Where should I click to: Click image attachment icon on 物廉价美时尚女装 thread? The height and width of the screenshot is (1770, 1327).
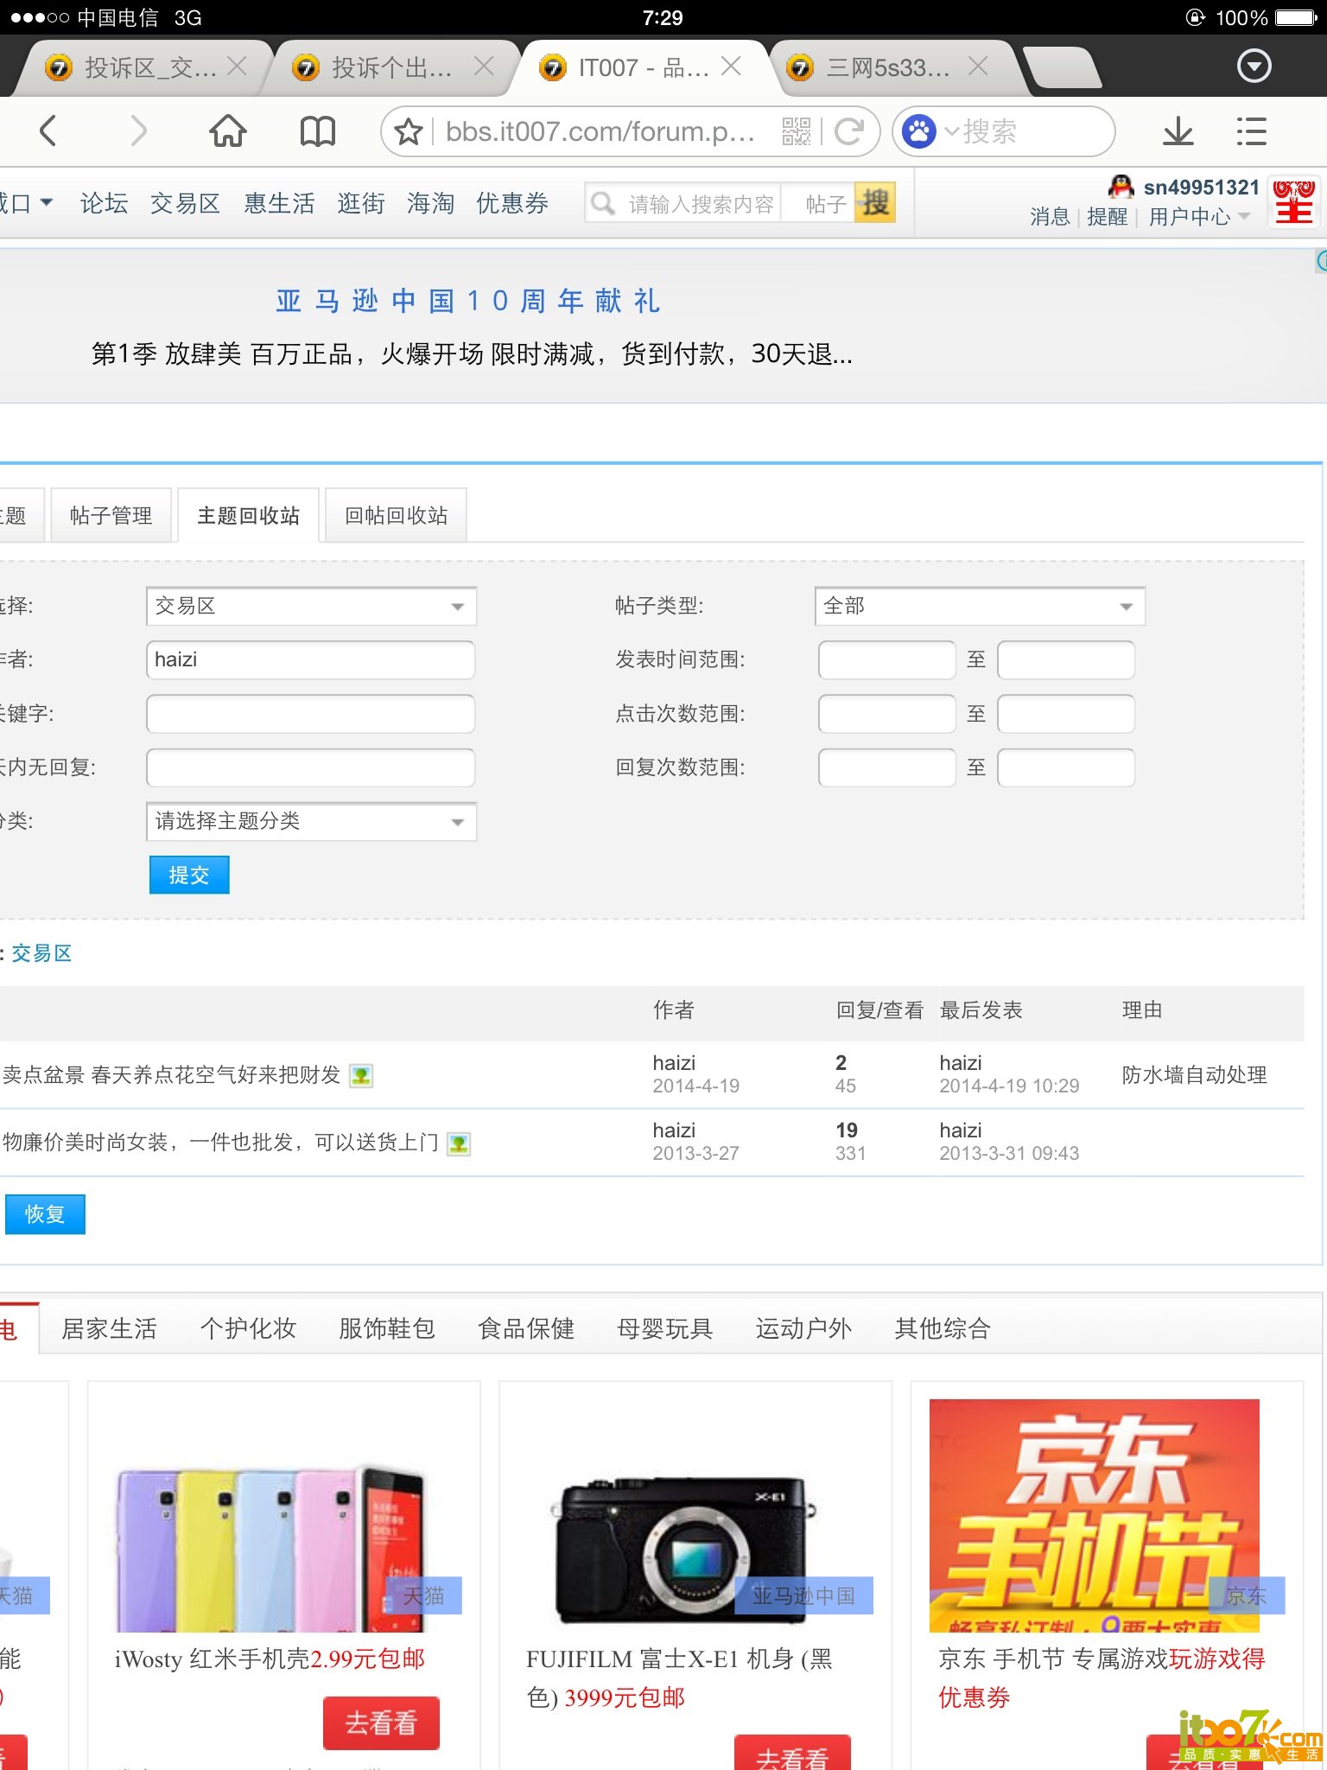[459, 1143]
